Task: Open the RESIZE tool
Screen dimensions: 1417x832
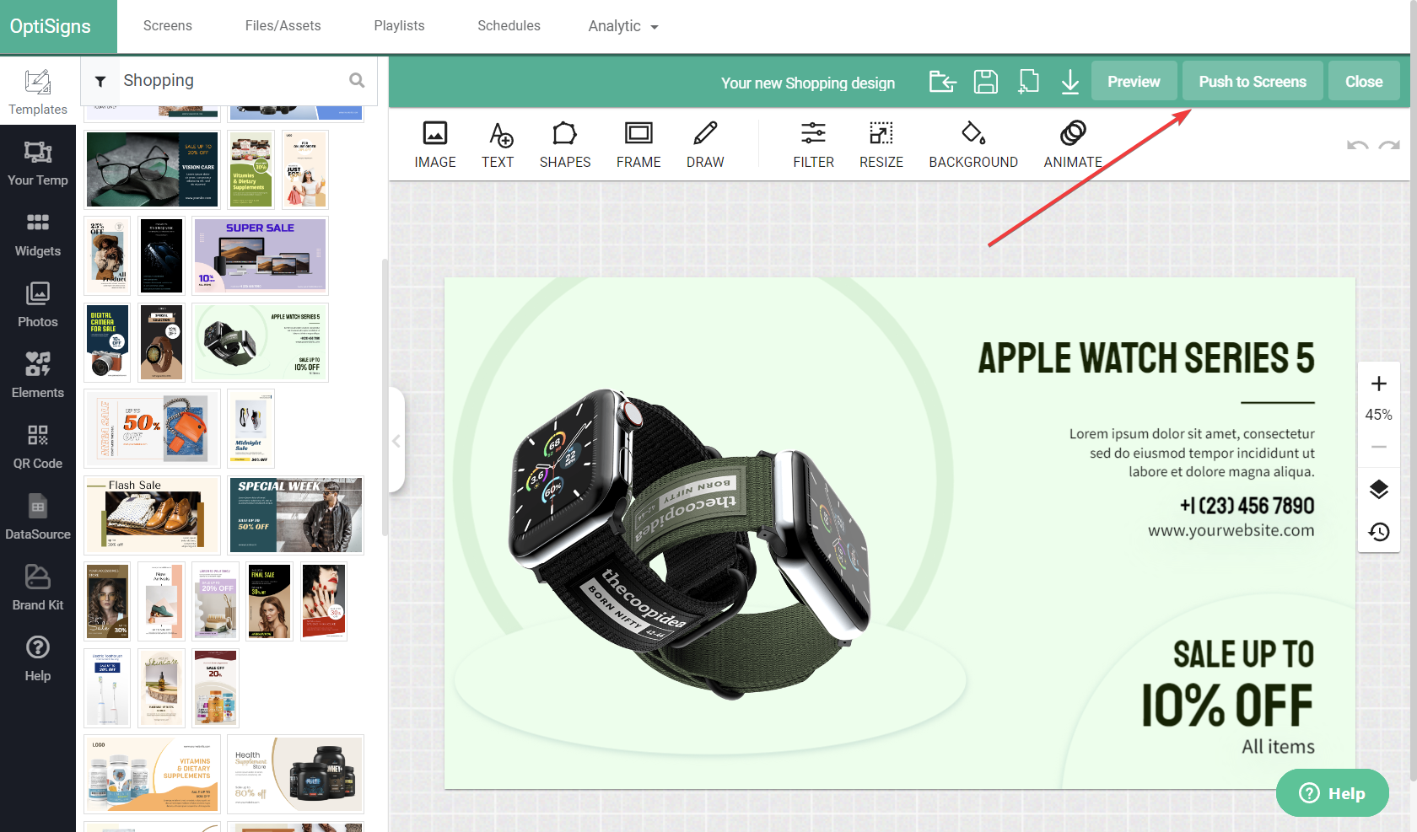Action: click(x=881, y=144)
